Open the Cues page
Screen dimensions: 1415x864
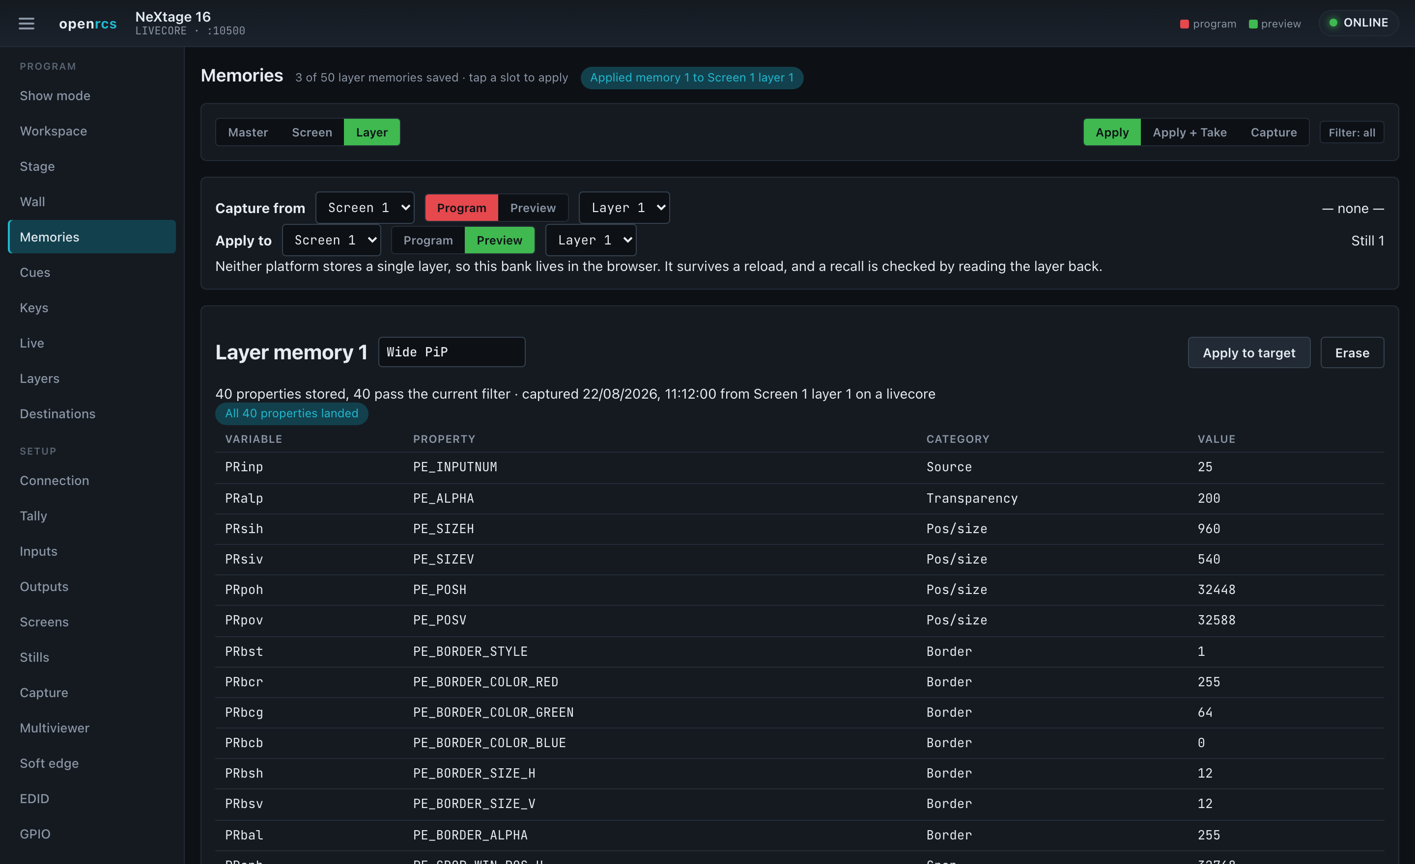pyautogui.click(x=92, y=272)
